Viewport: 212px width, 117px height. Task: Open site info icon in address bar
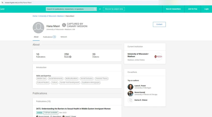pyautogui.click(x=2, y=3)
